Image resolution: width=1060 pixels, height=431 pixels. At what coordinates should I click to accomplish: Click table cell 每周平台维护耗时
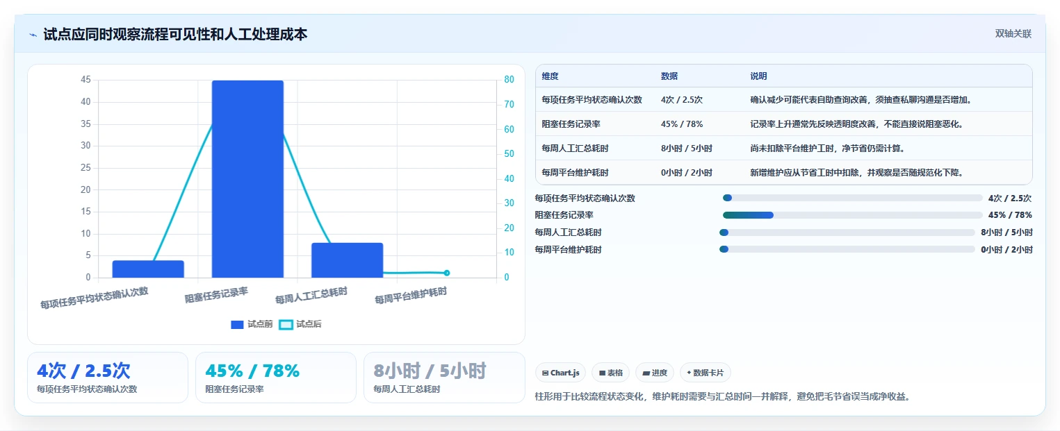point(575,173)
